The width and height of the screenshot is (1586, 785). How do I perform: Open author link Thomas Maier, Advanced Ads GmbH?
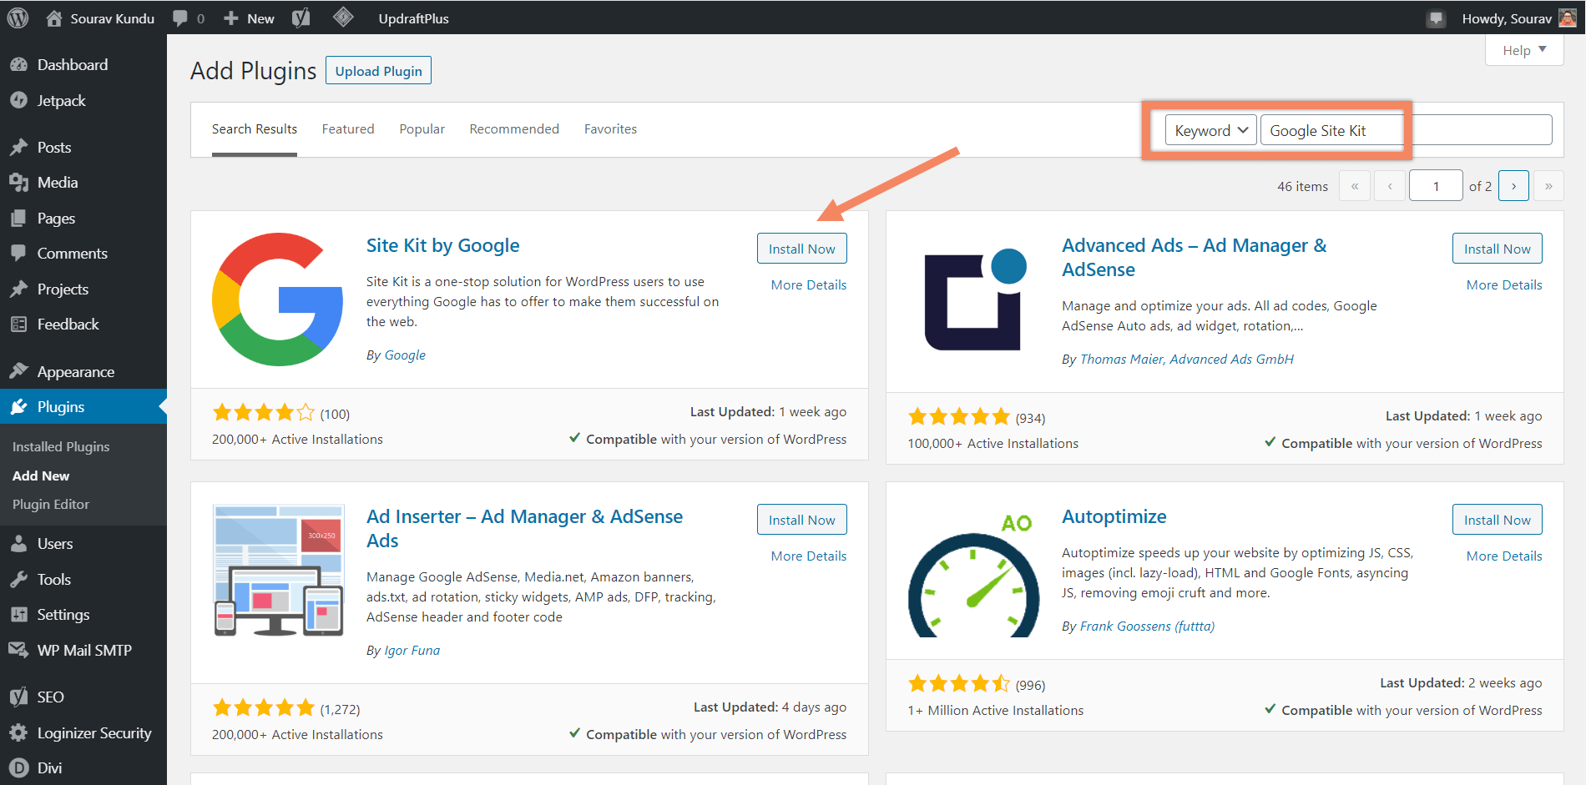pos(1186,359)
